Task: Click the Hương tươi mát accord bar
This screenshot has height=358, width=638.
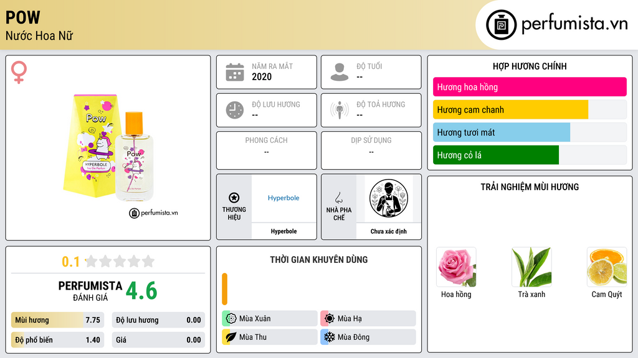Action: (530, 132)
